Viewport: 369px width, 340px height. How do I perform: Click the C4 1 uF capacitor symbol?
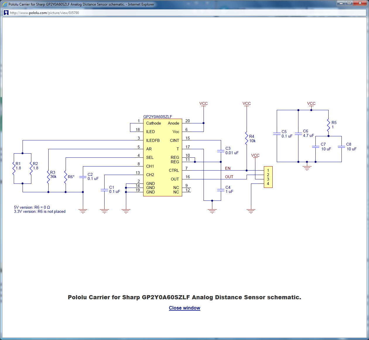coord(221,190)
